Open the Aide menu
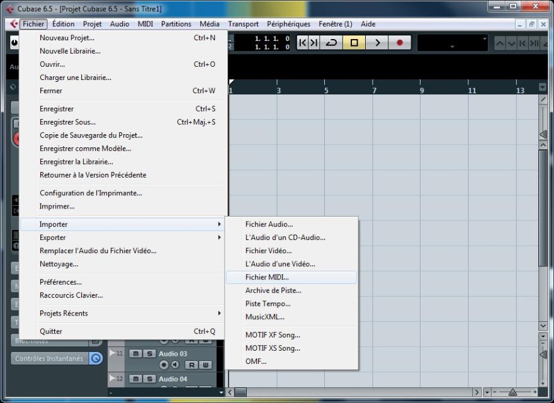The width and height of the screenshot is (554, 403). 368,24
